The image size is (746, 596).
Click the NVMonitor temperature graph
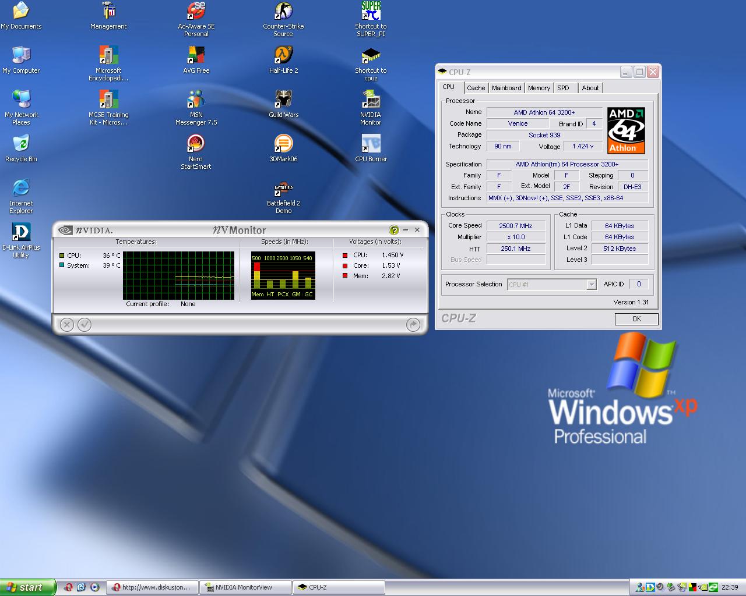coord(179,276)
